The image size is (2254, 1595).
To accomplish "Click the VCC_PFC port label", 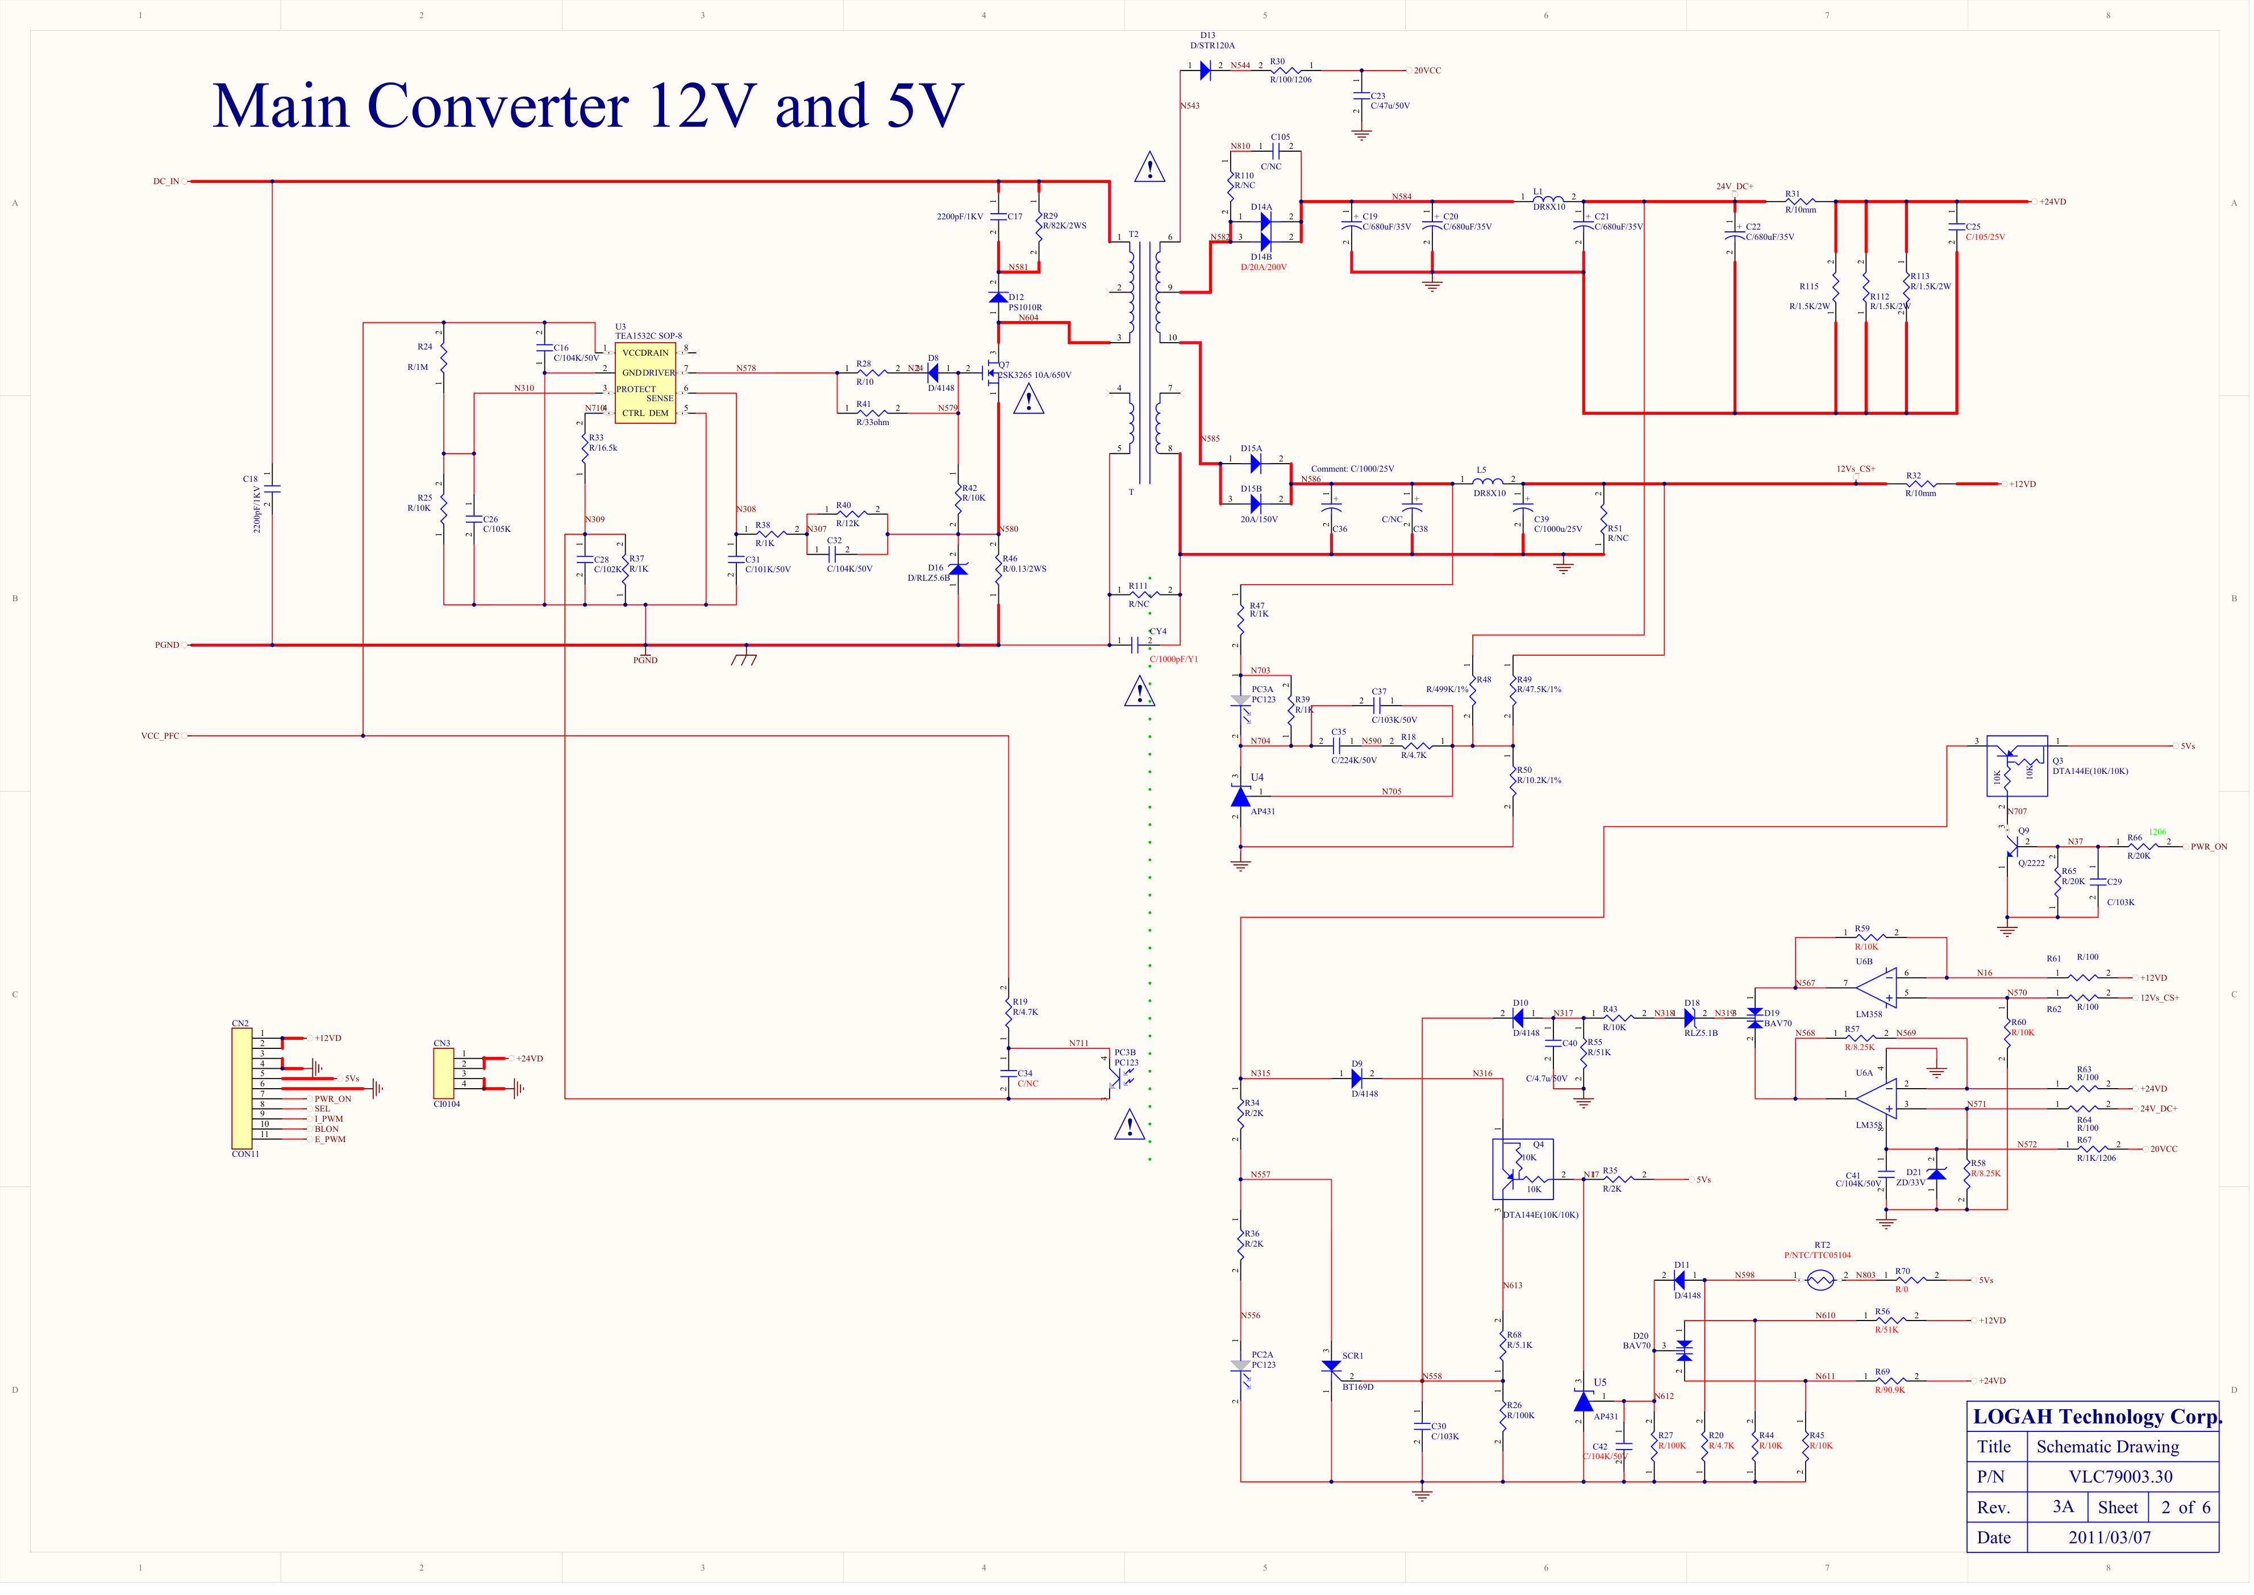I will tap(160, 736).
